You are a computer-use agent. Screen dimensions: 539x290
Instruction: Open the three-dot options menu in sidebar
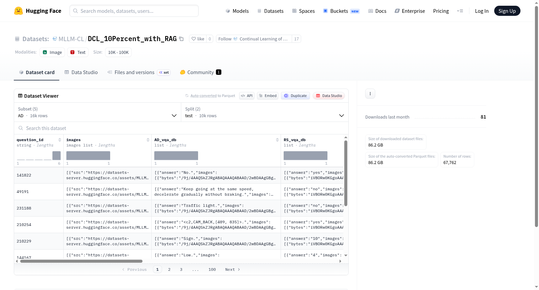[370, 94]
